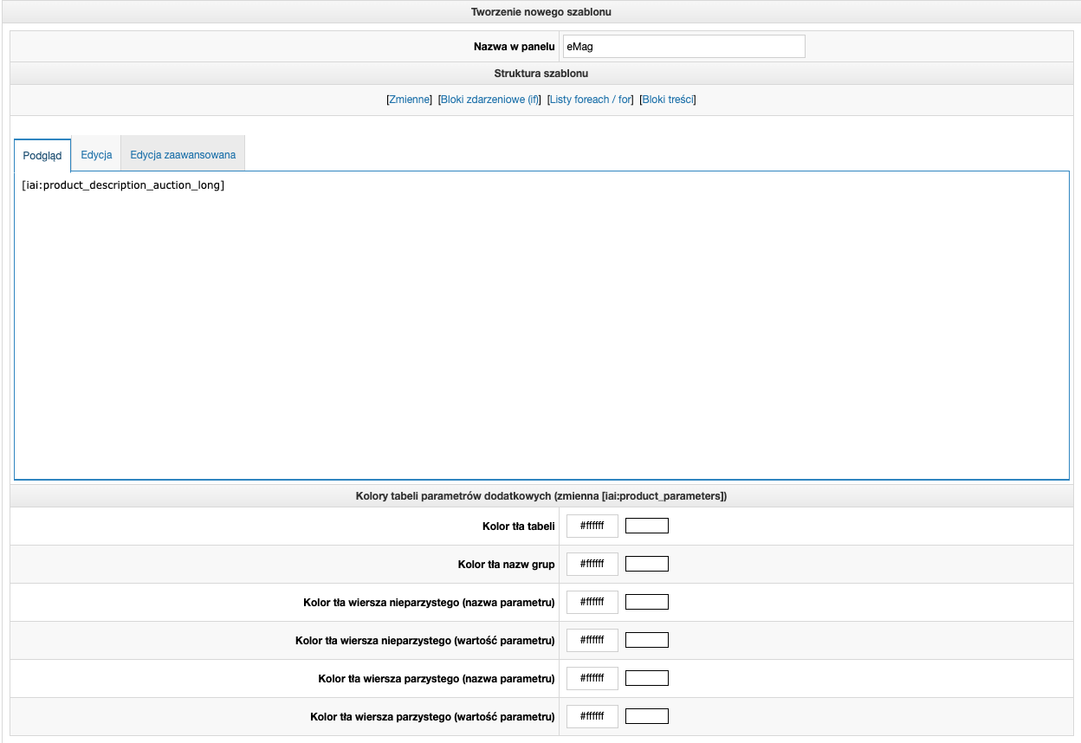The width and height of the screenshot is (1081, 743).
Task: Click the Kolor tła tabeli label
Action: 519,526
